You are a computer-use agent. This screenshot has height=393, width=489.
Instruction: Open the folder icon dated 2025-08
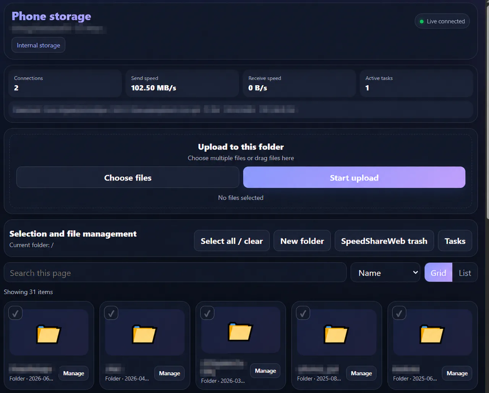(x=336, y=334)
